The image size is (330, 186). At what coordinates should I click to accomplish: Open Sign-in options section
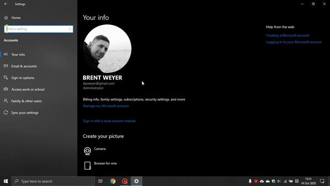[x=23, y=78]
